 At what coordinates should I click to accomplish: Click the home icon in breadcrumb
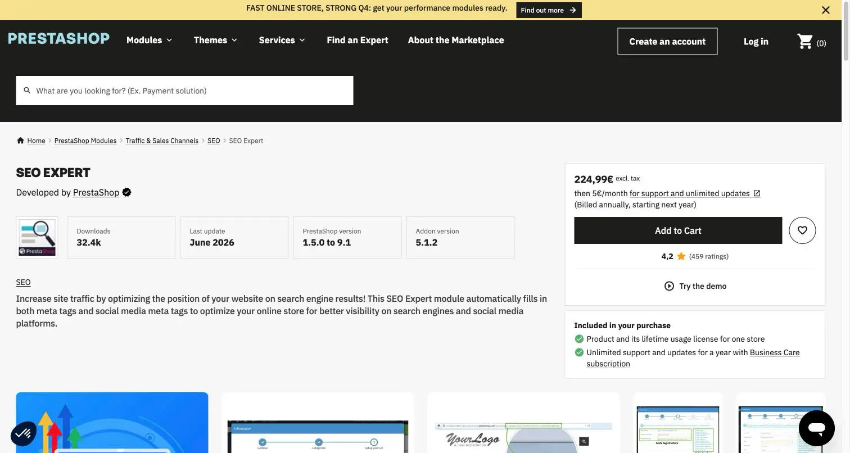click(20, 141)
